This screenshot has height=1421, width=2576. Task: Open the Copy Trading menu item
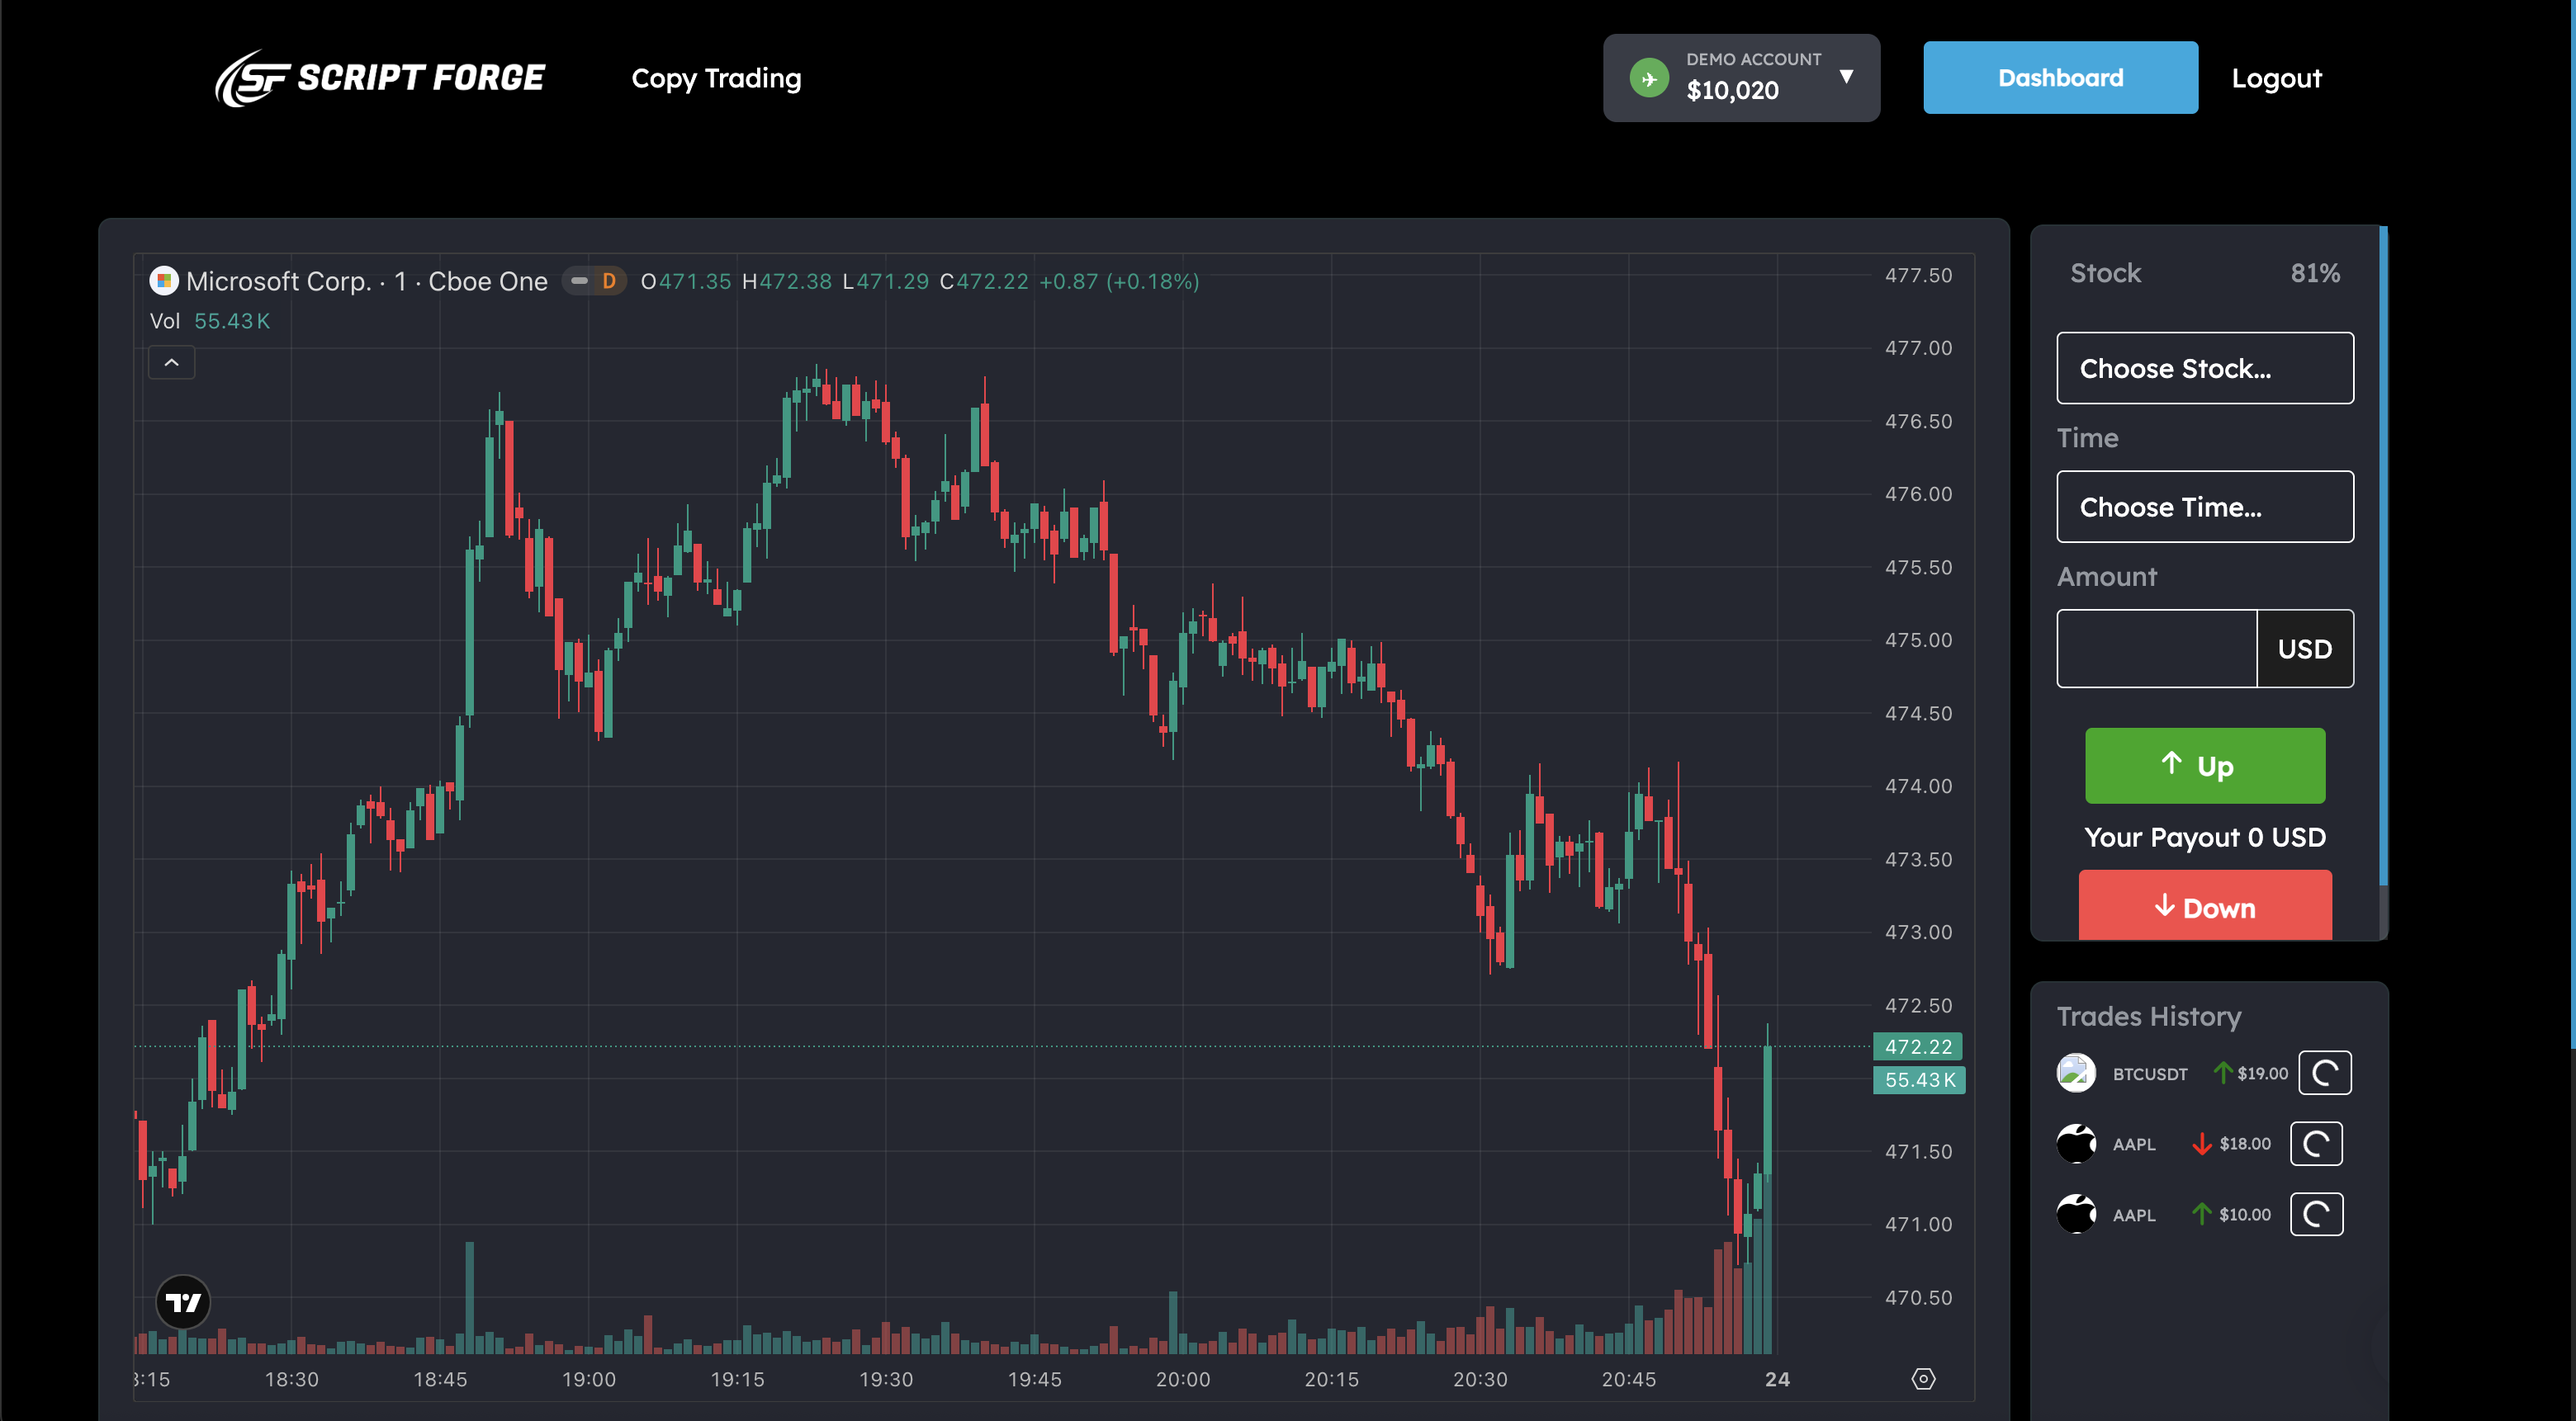pos(716,78)
